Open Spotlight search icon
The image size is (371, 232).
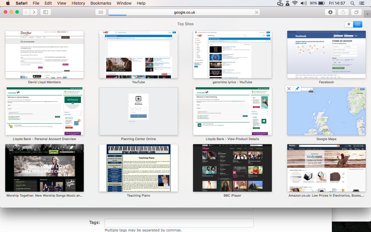coord(352,3)
